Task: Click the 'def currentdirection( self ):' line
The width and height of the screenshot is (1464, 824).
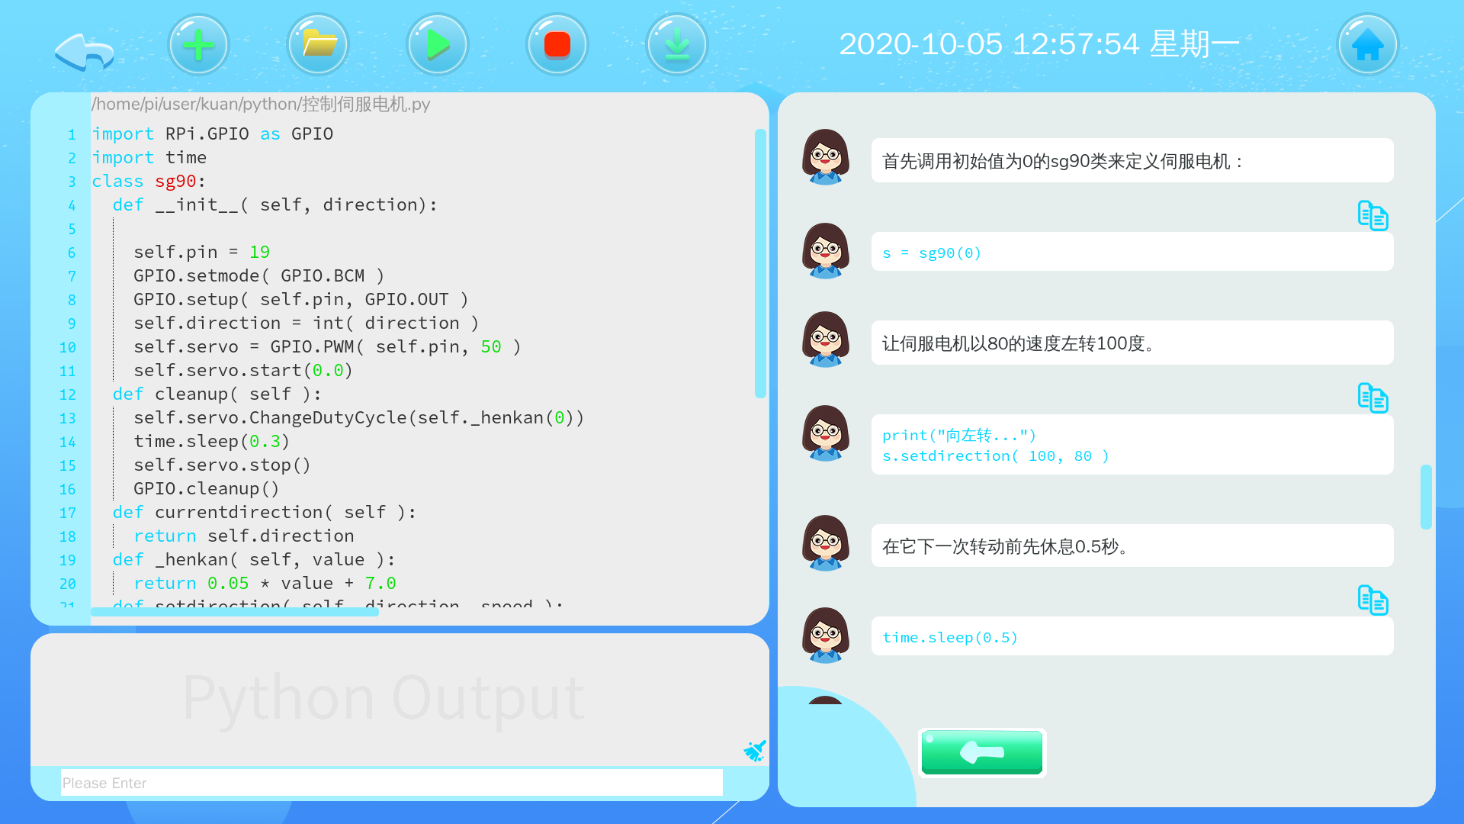Action: 265,513
